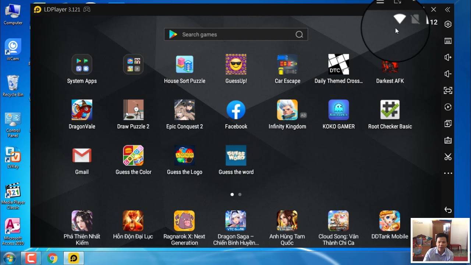Launch Root Checker Basic
Image resolution: width=471 pixels, height=265 pixels.
[390, 110]
